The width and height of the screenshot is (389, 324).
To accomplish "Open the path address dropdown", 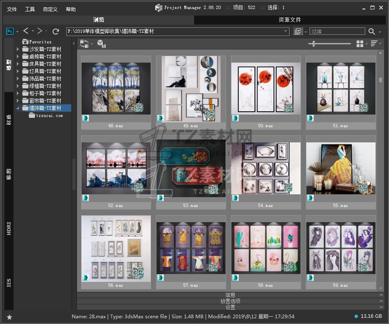I will 286,32.
